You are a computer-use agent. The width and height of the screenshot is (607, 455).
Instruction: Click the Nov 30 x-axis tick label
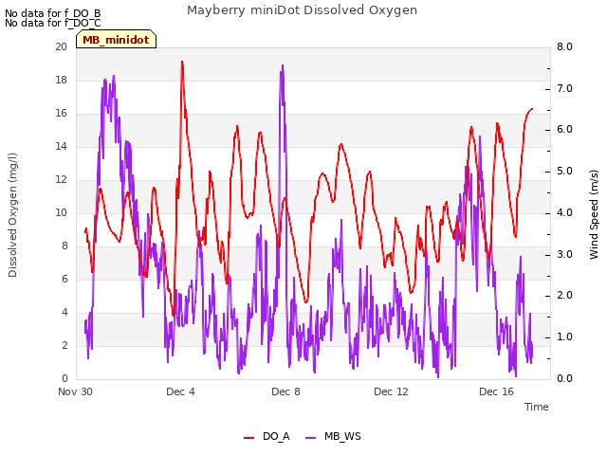coord(75,391)
